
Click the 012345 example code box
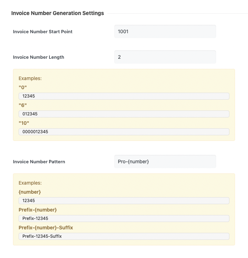pos(123,114)
